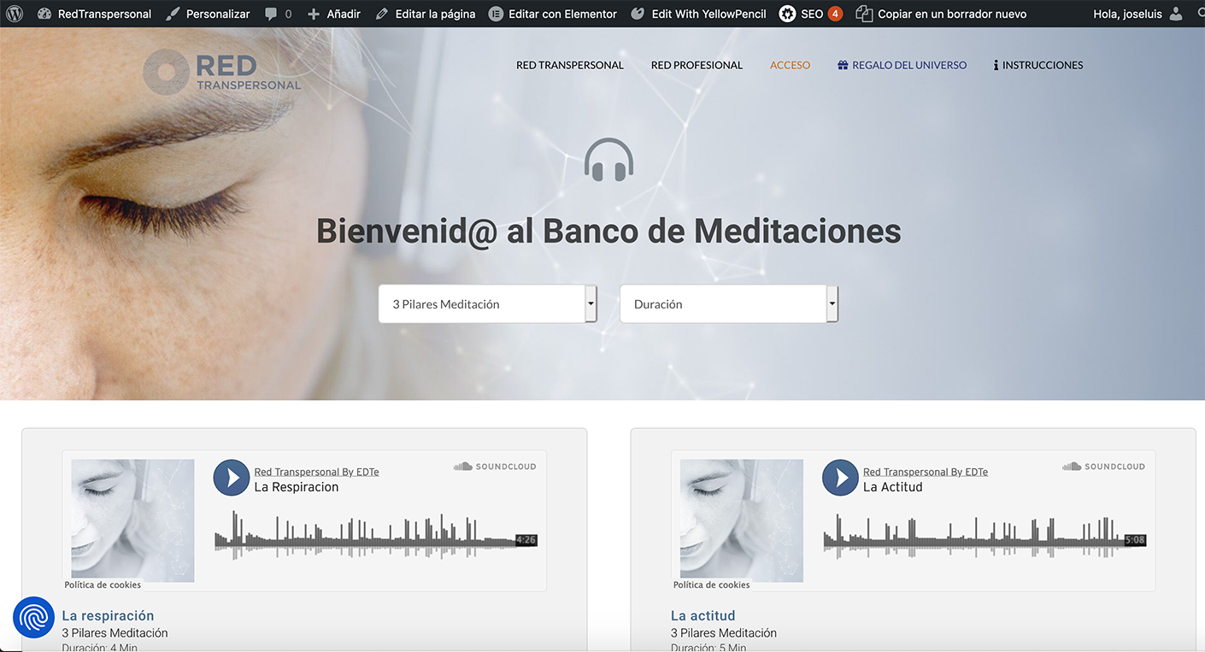
Task: Go to the Red Profesional menu item
Action: pos(697,65)
